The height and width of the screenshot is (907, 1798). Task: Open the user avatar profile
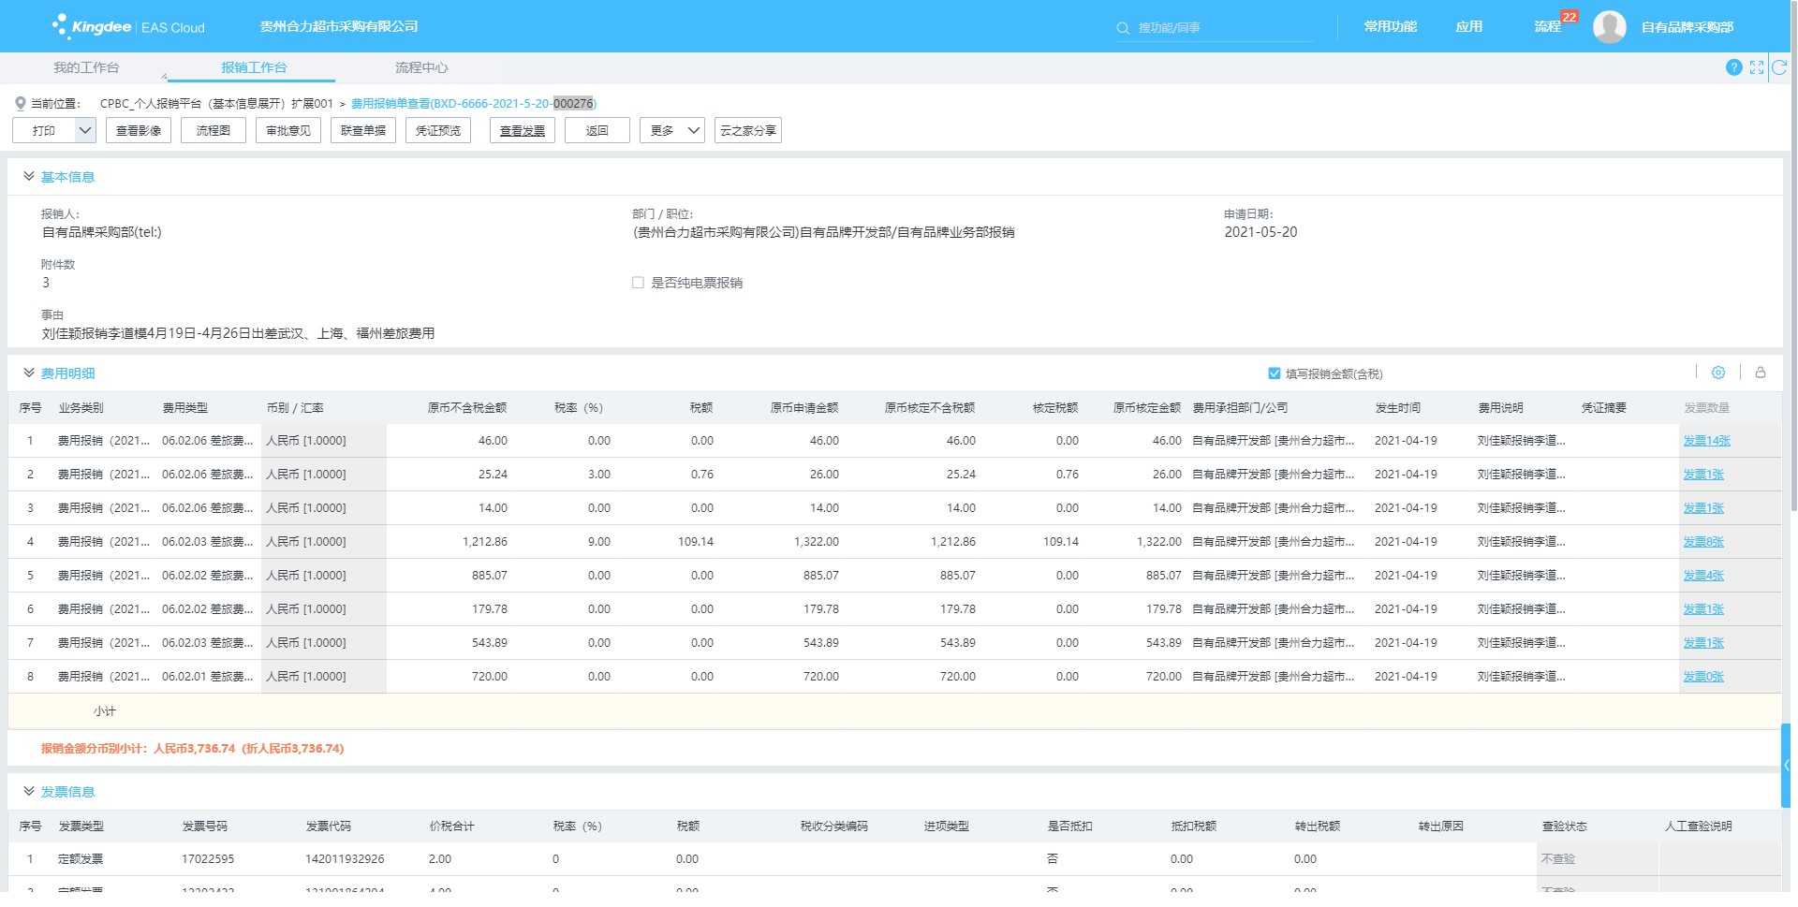pos(1609,27)
